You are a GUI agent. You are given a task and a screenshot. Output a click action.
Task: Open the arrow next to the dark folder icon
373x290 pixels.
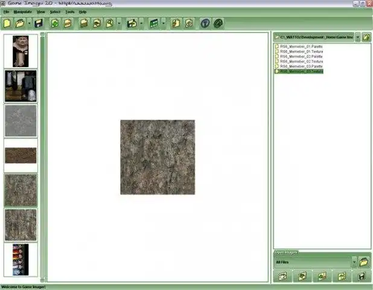click(x=142, y=23)
